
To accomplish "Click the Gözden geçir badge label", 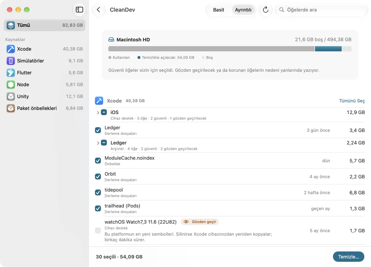I will (x=204, y=222).
